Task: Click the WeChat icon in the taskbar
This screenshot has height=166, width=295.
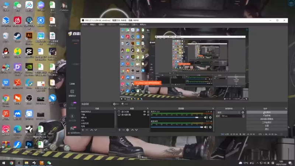Action: 49,163
